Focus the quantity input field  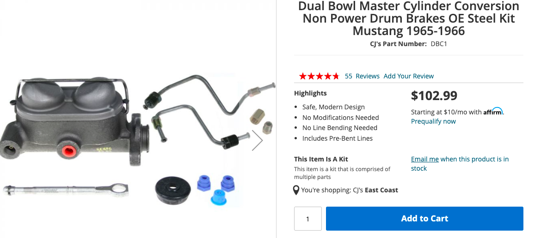[x=307, y=219]
